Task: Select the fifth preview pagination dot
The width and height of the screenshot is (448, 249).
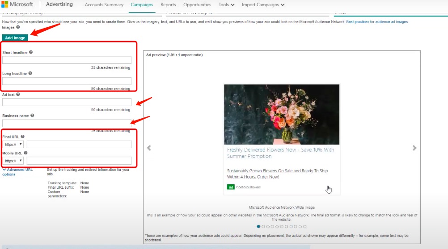Action: coord(277,227)
